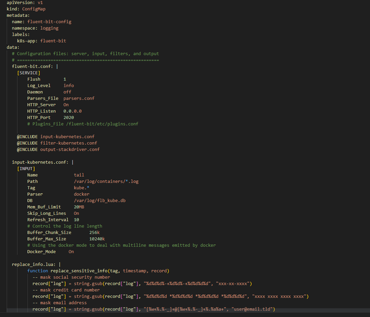
Task: Click the comment 'mask social security number'
Action: coord(71,277)
